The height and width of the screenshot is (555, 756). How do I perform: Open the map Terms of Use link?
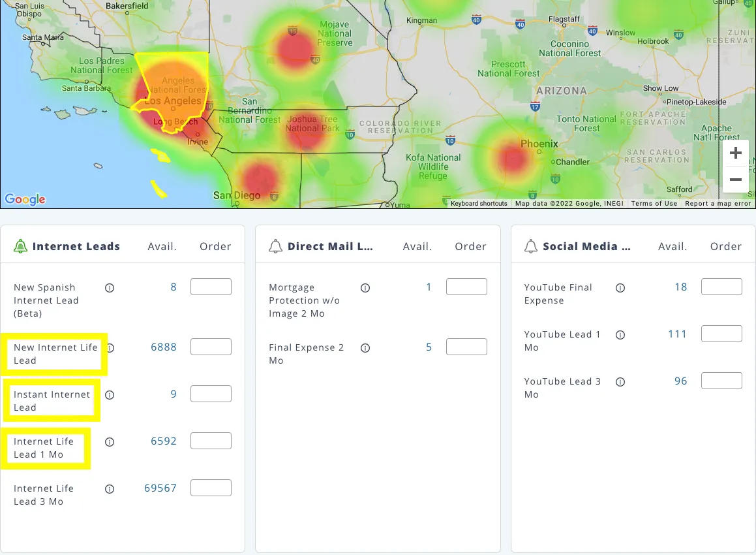[654, 204]
